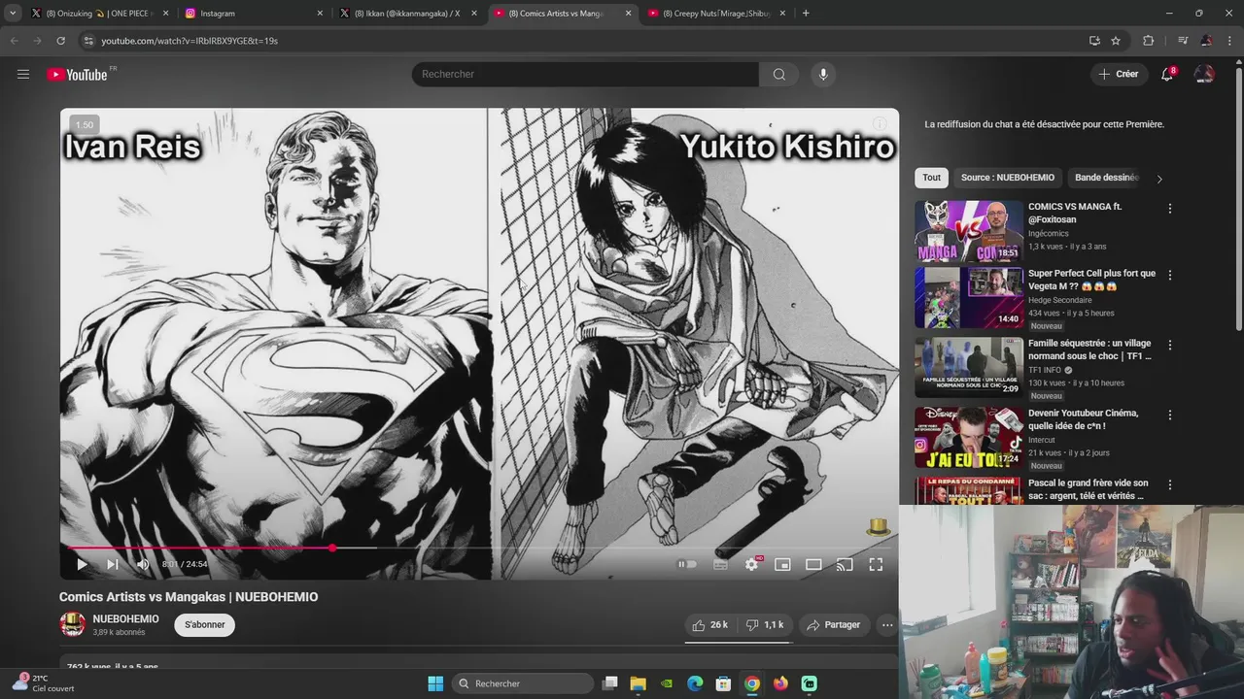Open the Windows Start menu
This screenshot has width=1244, height=699.
pyautogui.click(x=435, y=683)
